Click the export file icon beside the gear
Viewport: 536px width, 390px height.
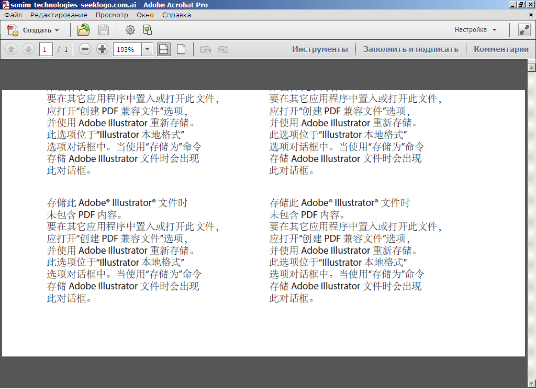click(148, 30)
